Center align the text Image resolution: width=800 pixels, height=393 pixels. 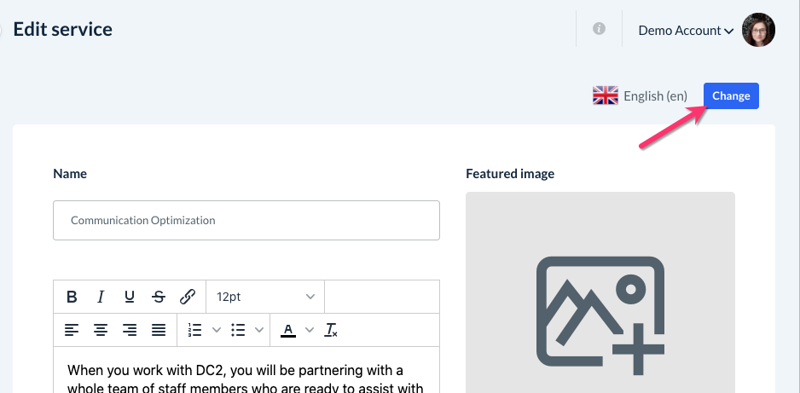point(101,330)
